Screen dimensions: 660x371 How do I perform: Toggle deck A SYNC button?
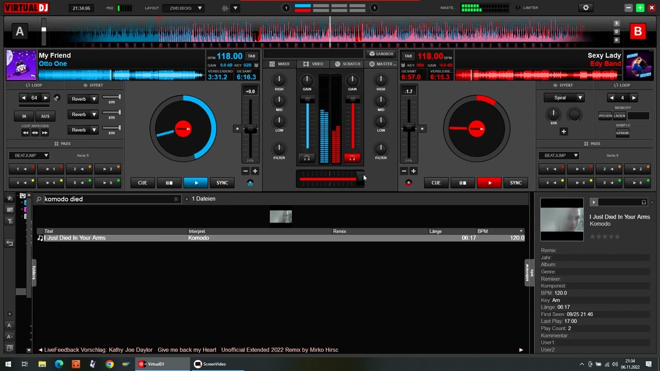click(222, 183)
